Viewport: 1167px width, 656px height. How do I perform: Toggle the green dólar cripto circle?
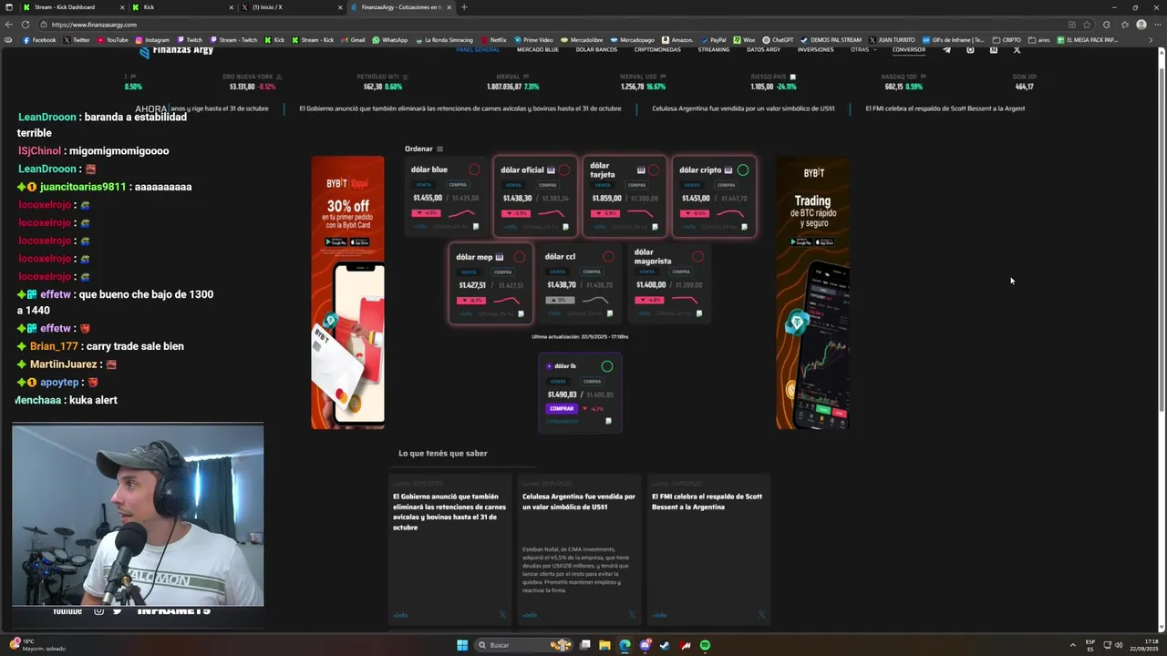coord(743,169)
